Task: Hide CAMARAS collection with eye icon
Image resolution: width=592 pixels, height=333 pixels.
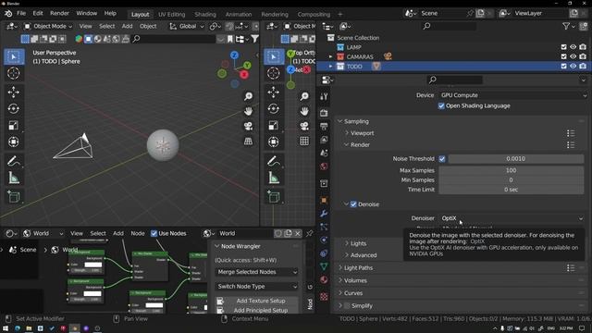Action: tap(573, 56)
